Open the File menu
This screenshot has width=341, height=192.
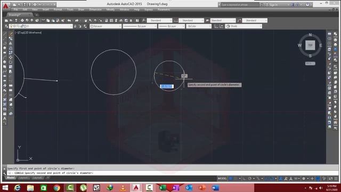15,10
